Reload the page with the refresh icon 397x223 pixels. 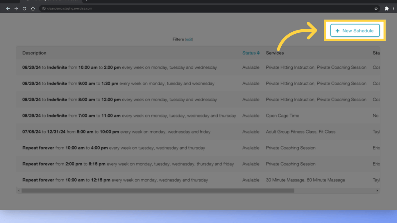(24, 8)
